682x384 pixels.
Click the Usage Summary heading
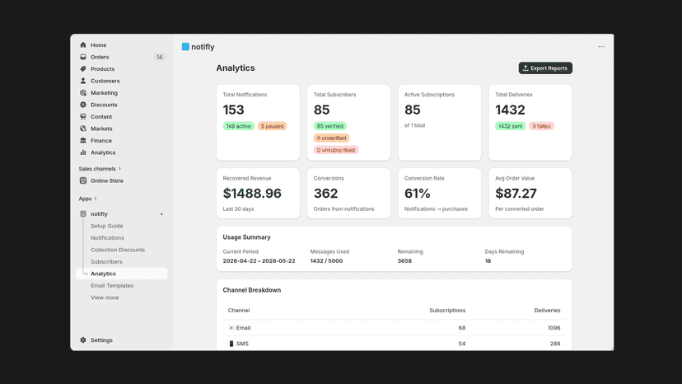coord(246,237)
